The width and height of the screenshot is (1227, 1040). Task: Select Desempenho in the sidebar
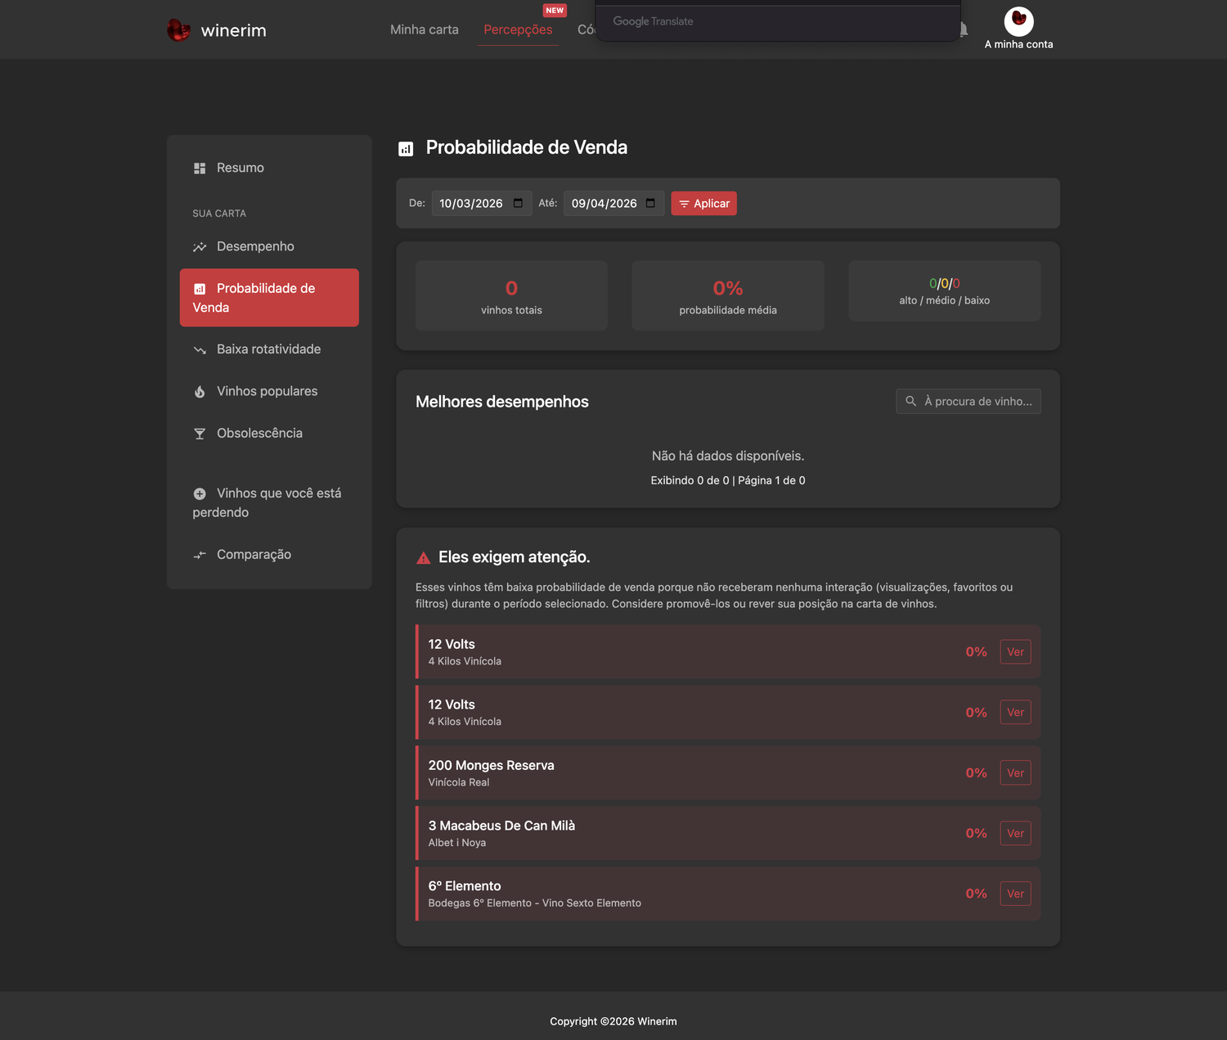click(x=269, y=246)
